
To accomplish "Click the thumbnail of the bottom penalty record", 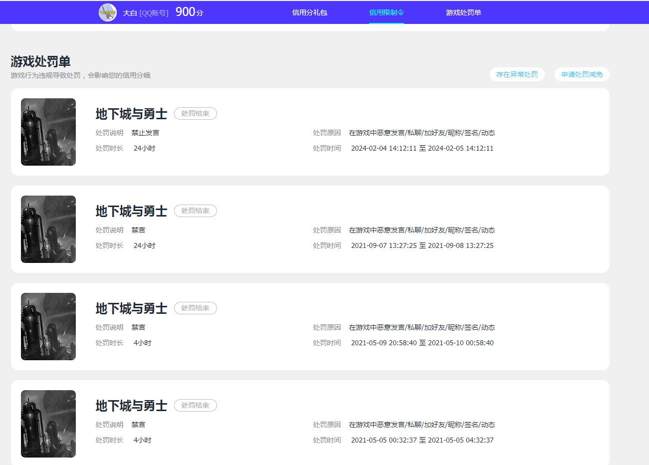I will click(48, 423).
